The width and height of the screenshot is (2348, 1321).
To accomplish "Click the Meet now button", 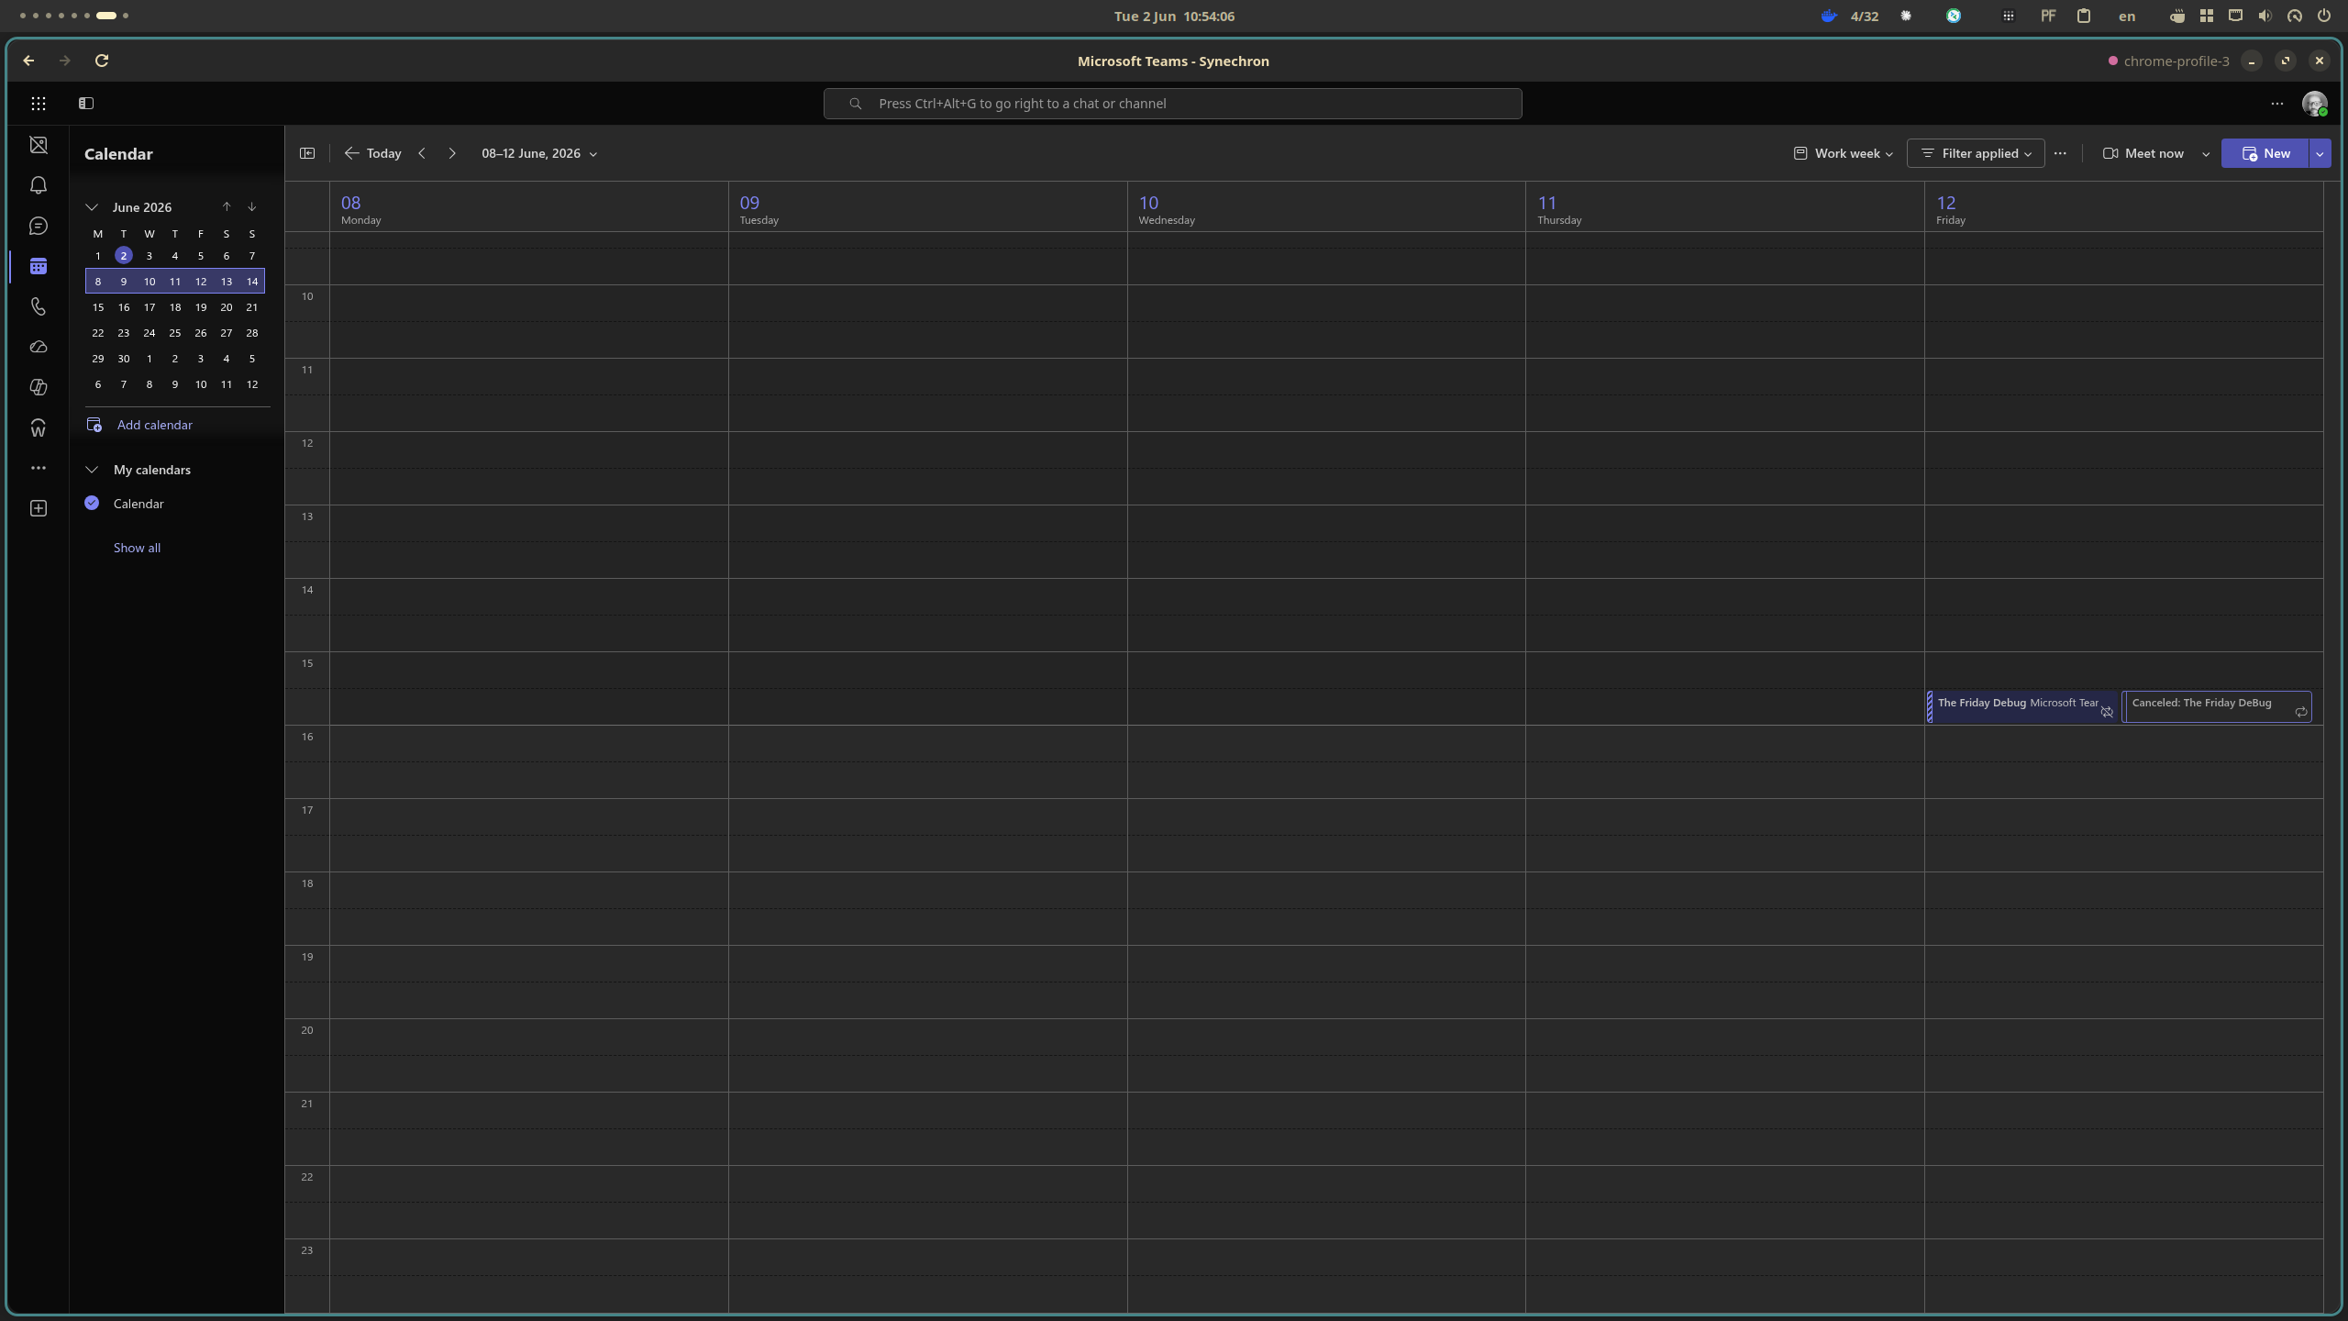I will 2143,153.
